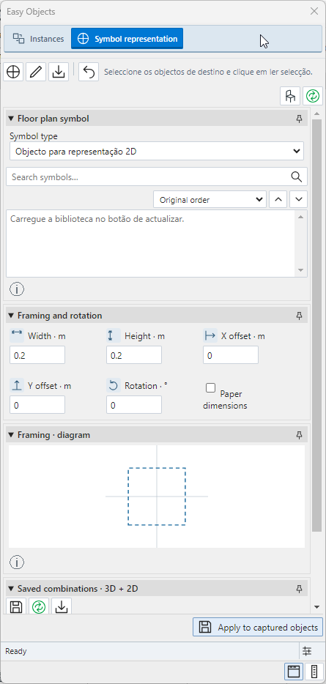Click the panel scroll up arrow
Viewport: 326px width, 684px height.
point(316,114)
